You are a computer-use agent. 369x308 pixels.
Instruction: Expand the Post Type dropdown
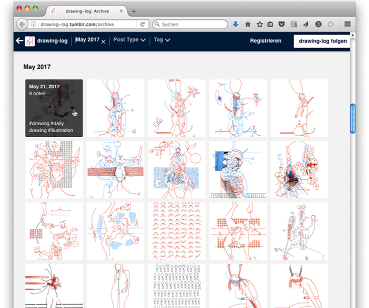point(129,40)
